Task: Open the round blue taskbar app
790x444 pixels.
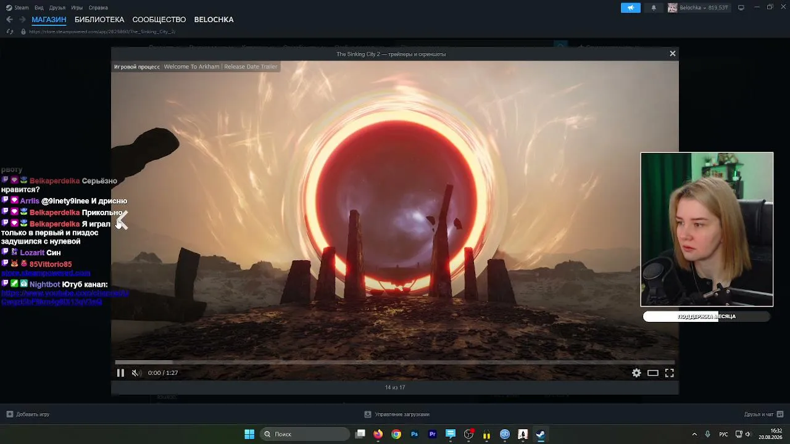Action: 505,434
